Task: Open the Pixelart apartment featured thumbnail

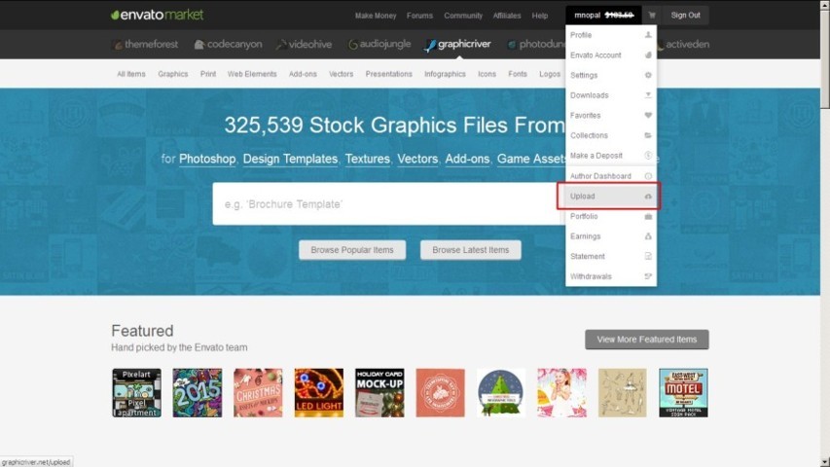Action: pyautogui.click(x=136, y=393)
